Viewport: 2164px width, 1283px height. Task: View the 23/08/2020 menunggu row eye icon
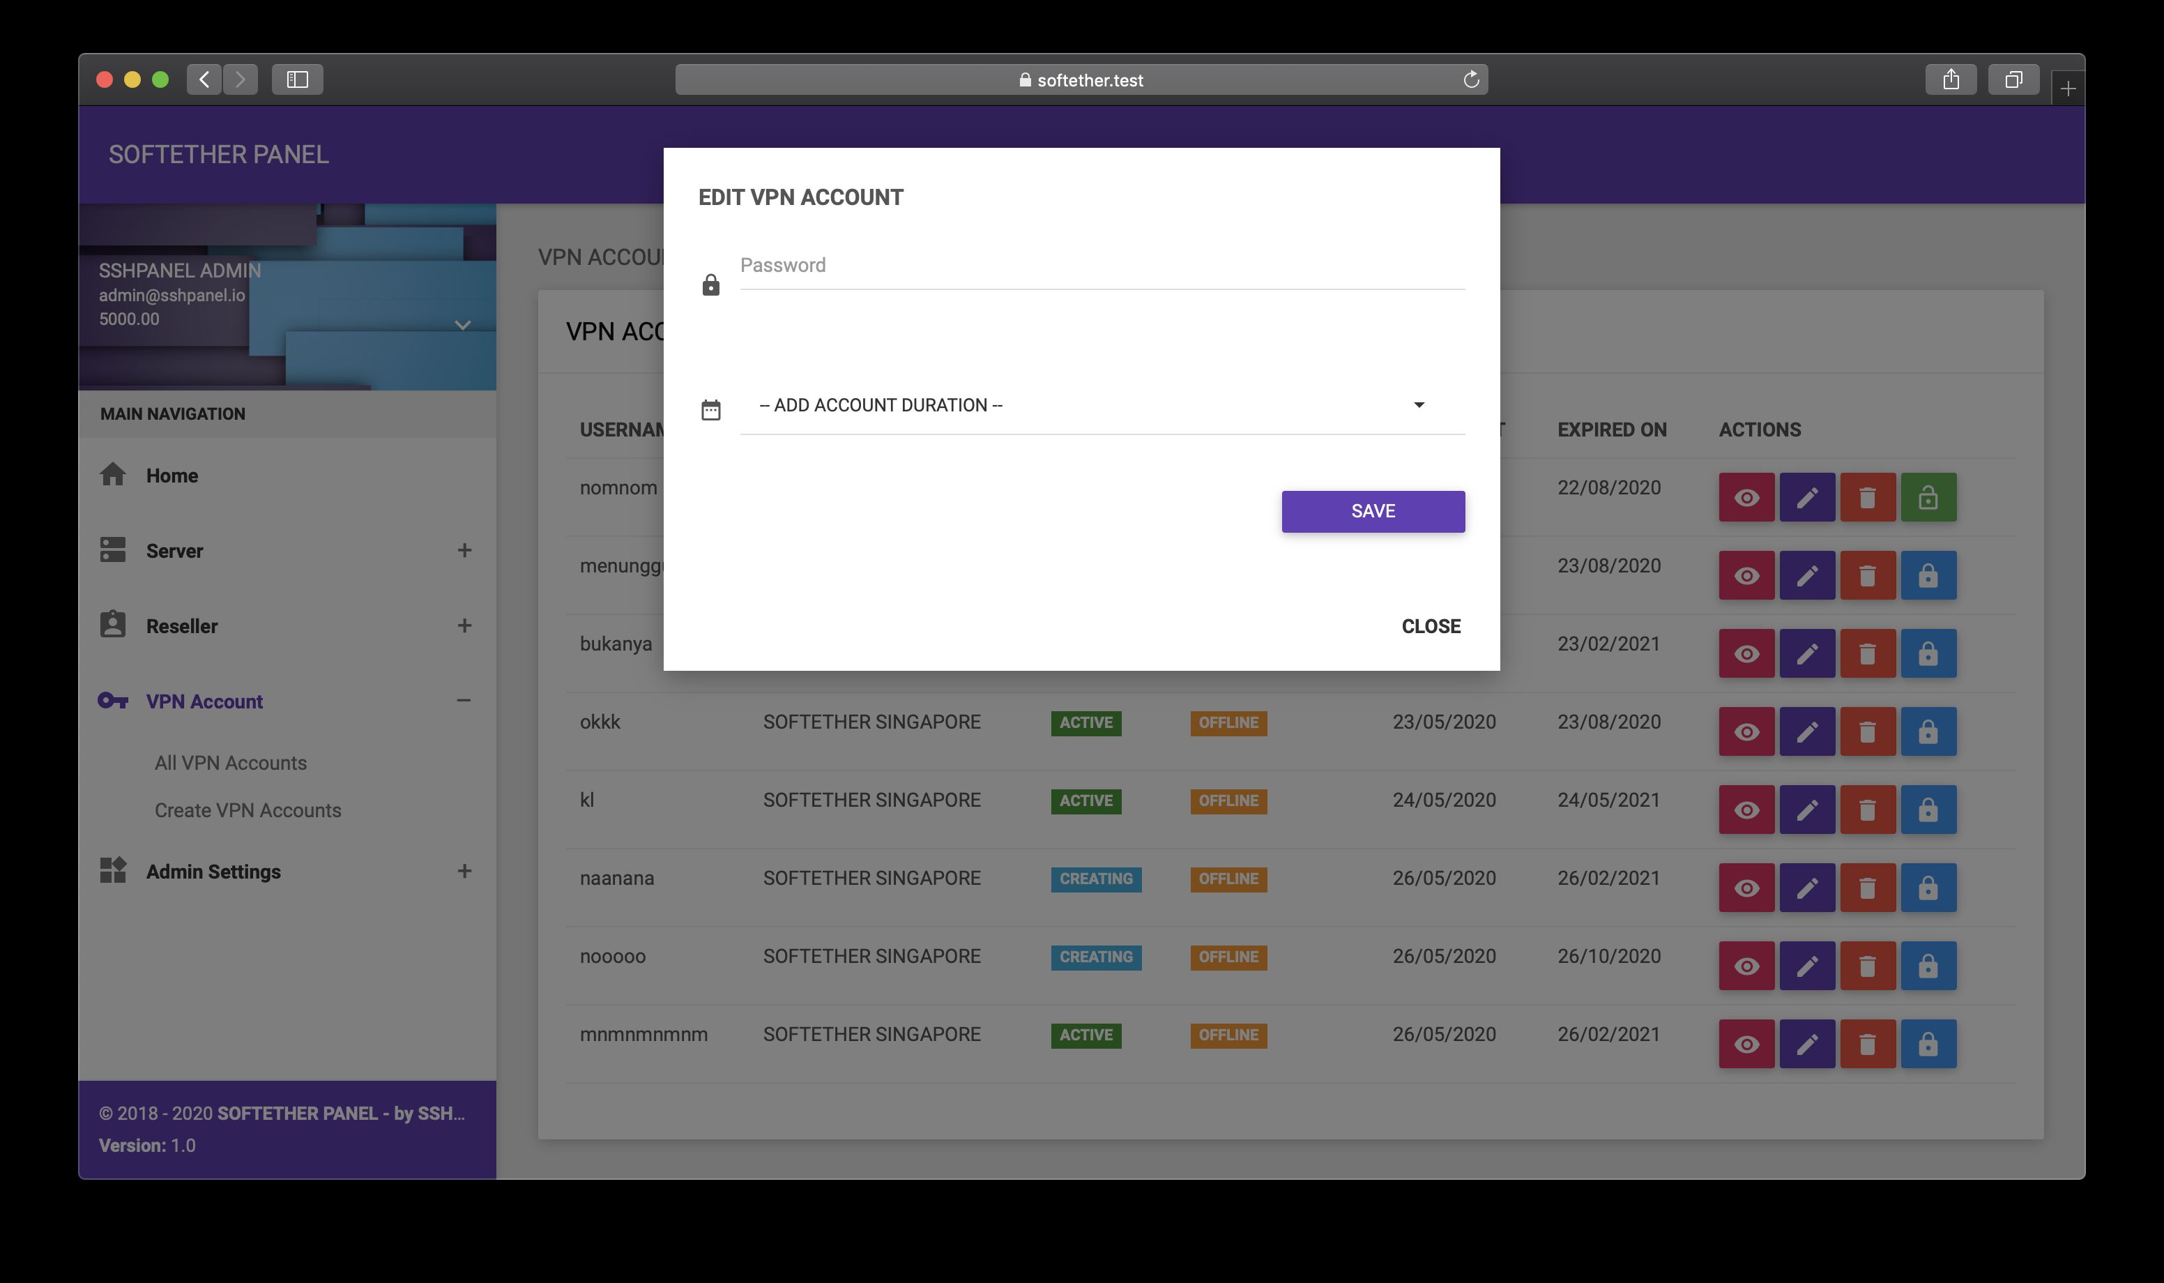(1746, 575)
